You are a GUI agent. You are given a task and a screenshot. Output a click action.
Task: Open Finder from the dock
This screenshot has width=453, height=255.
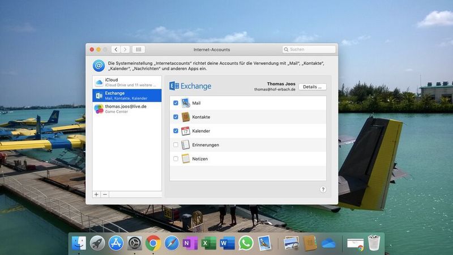click(79, 243)
